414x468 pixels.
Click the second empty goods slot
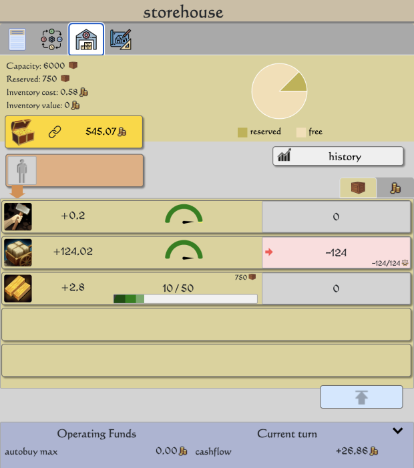[x=206, y=361]
